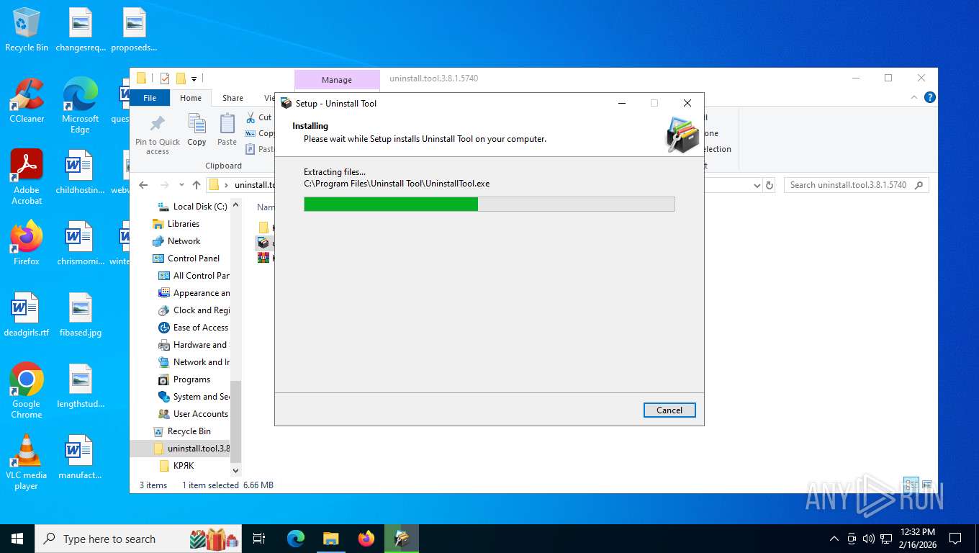Open Recycle Bin desktop icon
Viewport: 979px width, 553px height.
pyautogui.click(x=27, y=30)
